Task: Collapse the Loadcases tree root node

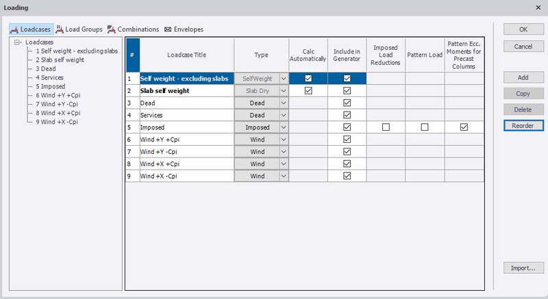Action: click(x=16, y=42)
